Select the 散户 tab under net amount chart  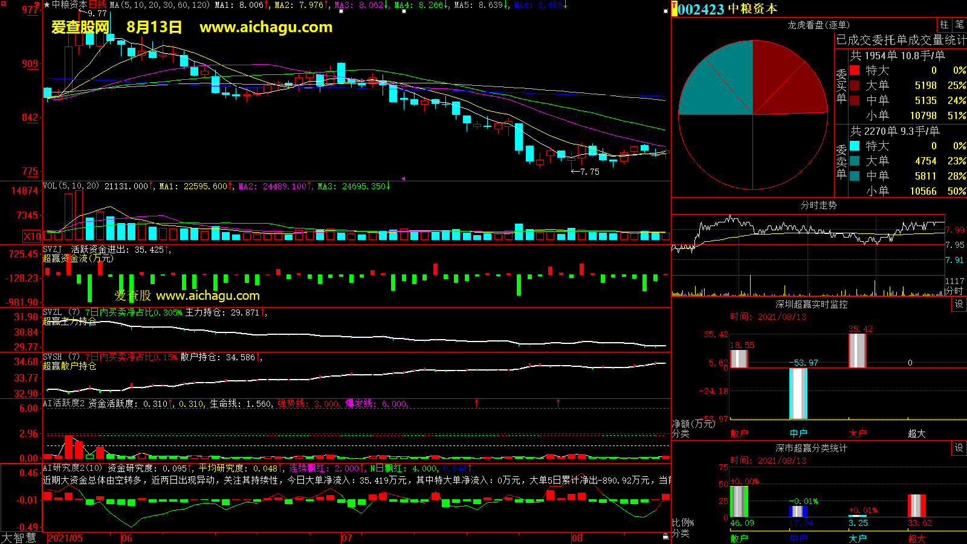pos(739,433)
